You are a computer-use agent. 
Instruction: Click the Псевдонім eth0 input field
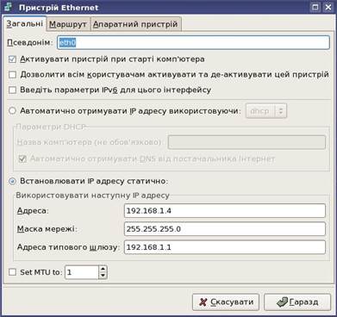click(193, 42)
